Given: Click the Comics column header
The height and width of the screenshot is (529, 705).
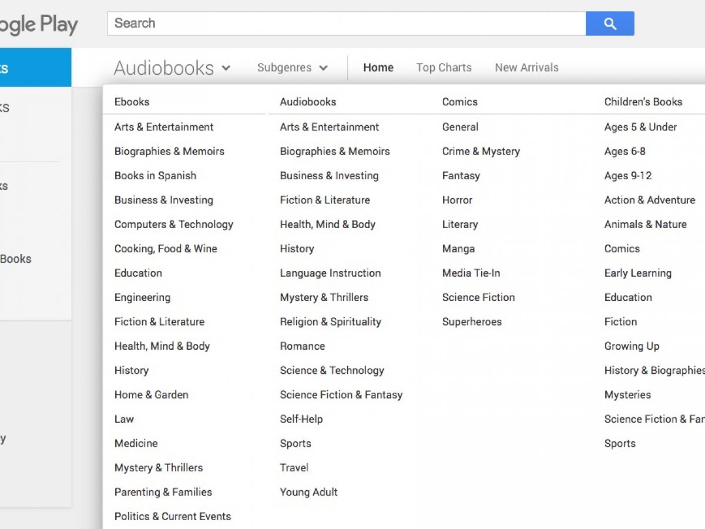Looking at the screenshot, I should point(459,102).
